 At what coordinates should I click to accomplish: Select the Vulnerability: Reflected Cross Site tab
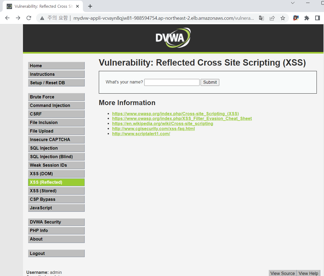coord(43,6)
